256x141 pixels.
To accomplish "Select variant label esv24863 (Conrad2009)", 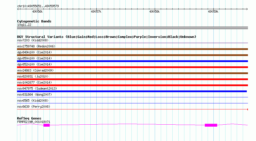I will pos(35,70).
